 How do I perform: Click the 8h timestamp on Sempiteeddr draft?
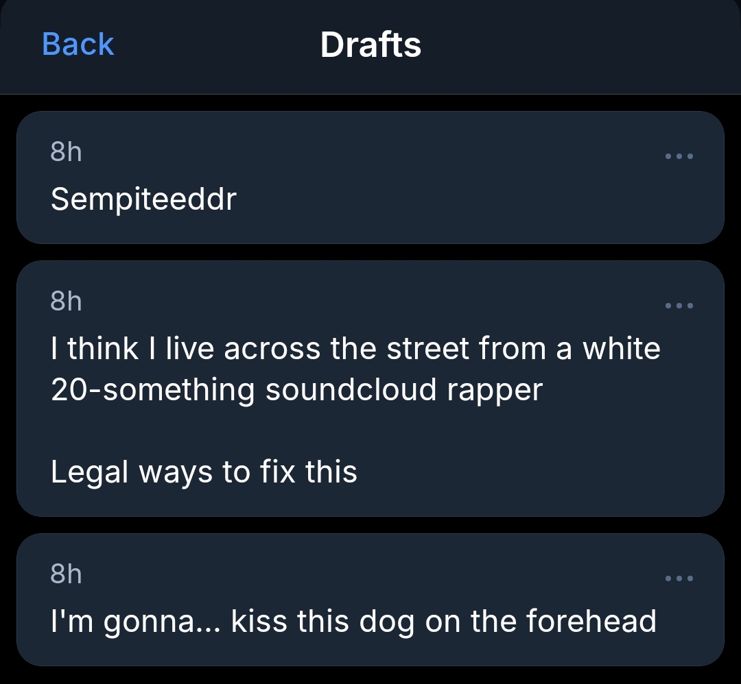(66, 151)
